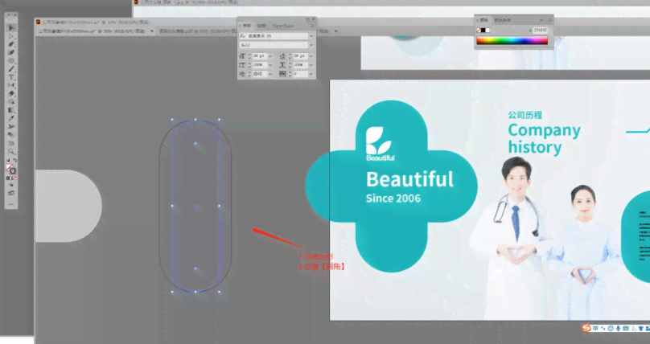Image resolution: width=650 pixels, height=344 pixels.
Task: Click the font family search field
Action: [274, 36]
